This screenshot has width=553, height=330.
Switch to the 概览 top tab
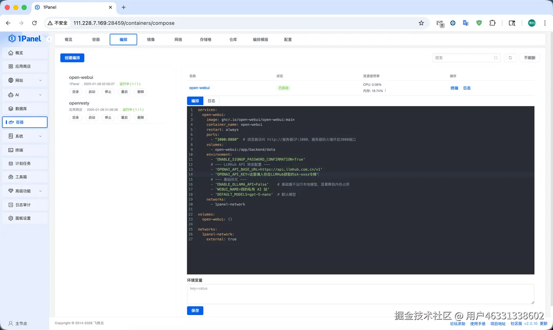[x=68, y=39]
